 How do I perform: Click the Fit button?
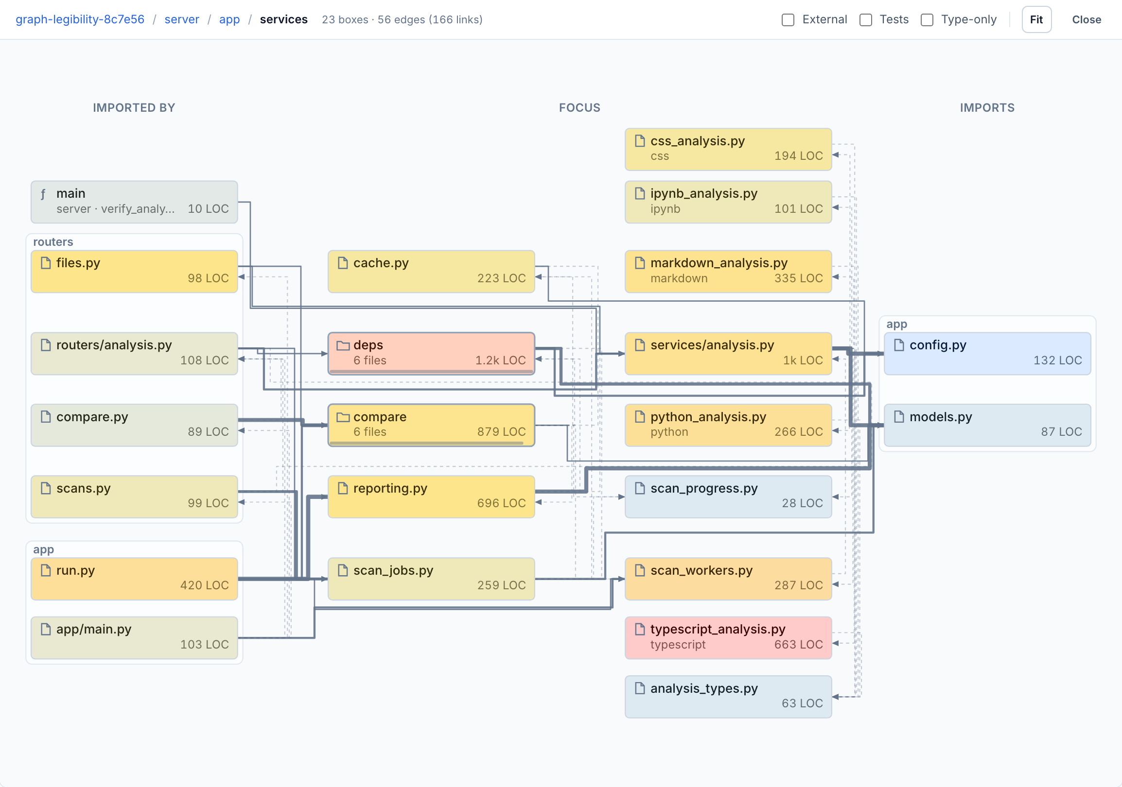pyautogui.click(x=1036, y=19)
